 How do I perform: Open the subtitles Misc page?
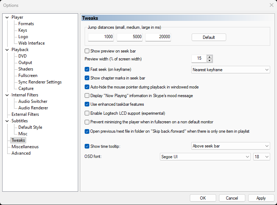tap(23, 134)
